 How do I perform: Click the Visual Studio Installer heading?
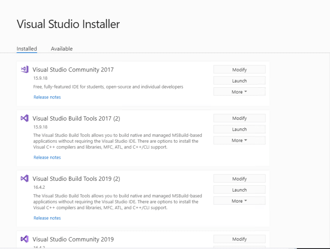[68, 24]
